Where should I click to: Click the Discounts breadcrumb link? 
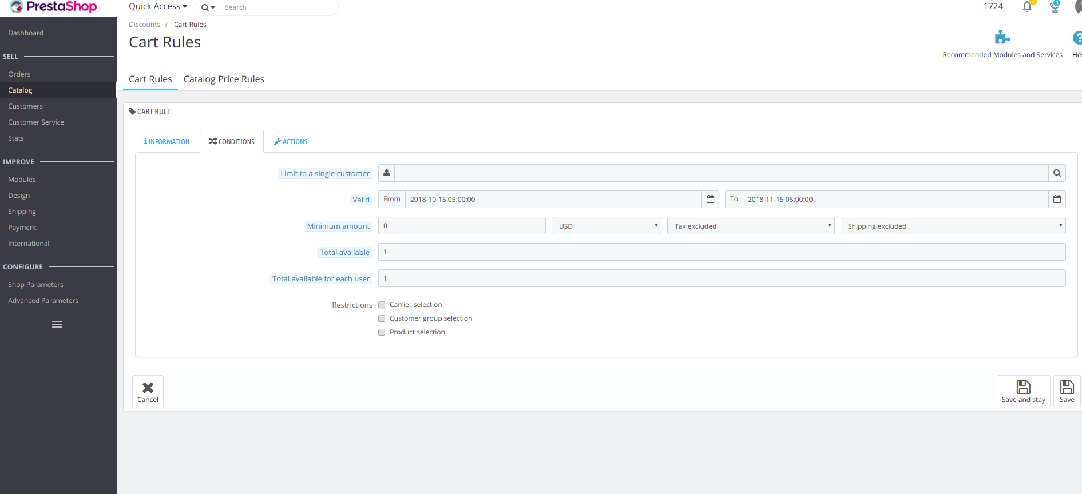(x=144, y=25)
